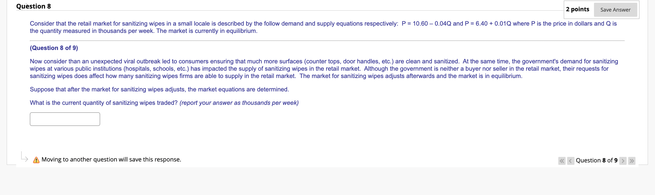Select the double-chevron backward navigation icon
Image resolution: width=655 pixels, height=195 pixels.
click(562, 161)
